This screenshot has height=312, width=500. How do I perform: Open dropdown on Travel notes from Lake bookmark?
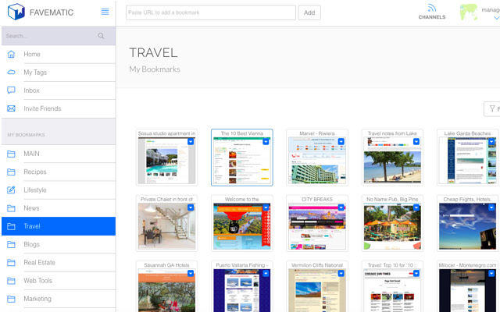click(416, 142)
